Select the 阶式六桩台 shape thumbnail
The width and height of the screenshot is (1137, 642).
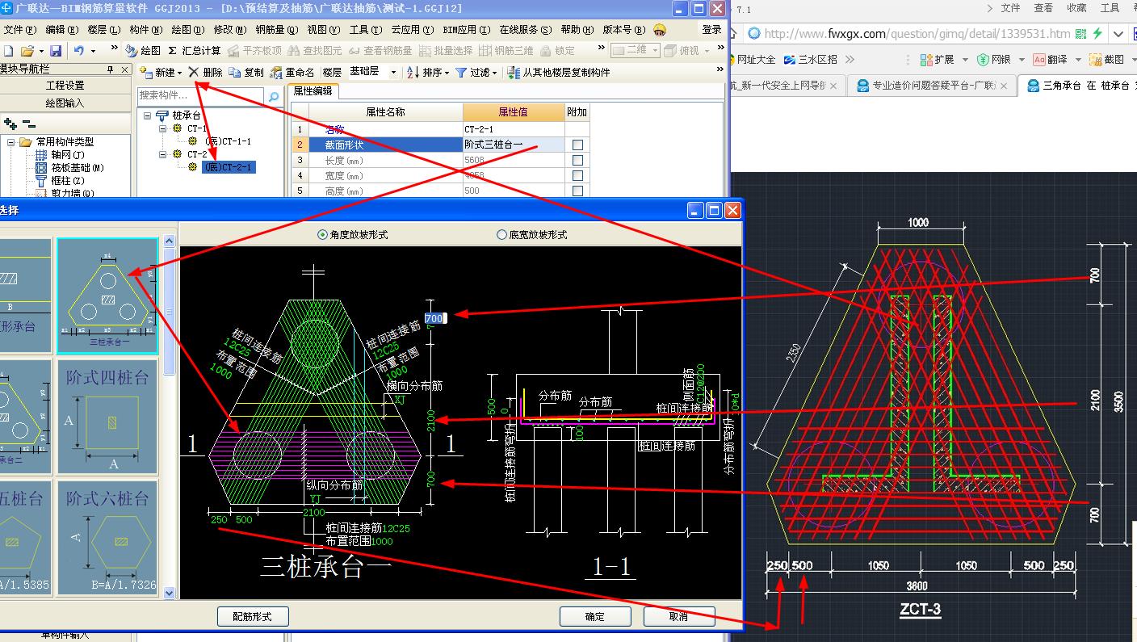coord(107,537)
